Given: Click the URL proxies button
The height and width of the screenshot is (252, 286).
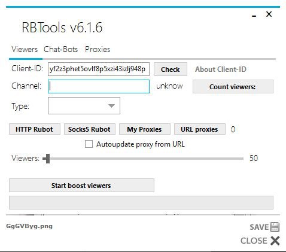Looking at the screenshot, I should tap(200, 129).
